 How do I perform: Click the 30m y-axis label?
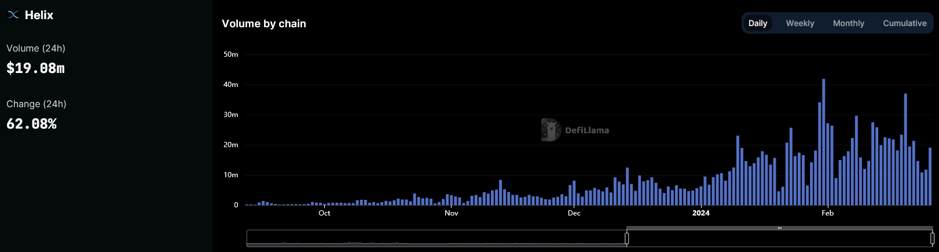[231, 115]
